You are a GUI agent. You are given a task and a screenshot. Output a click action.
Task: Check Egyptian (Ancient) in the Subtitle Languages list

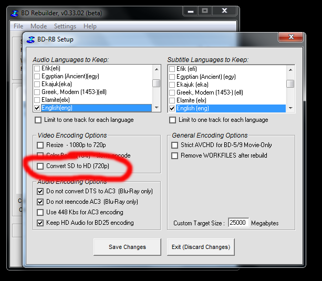(x=172, y=77)
